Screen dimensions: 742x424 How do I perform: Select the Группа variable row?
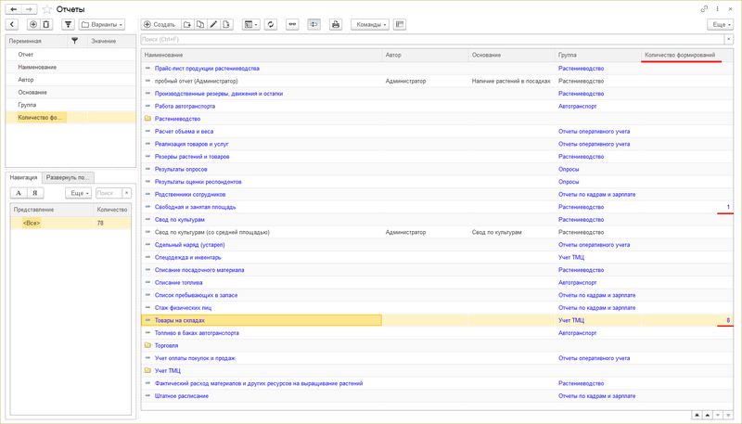(x=71, y=105)
